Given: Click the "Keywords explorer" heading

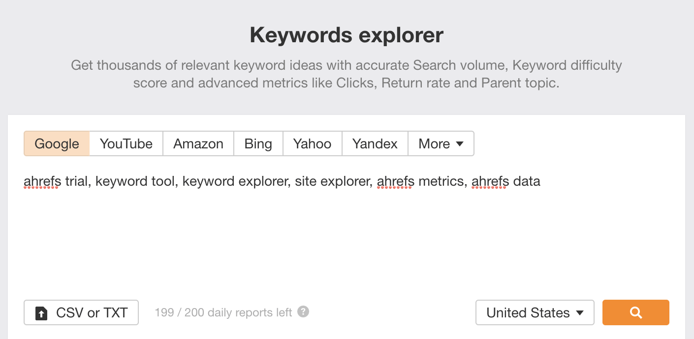Looking at the screenshot, I should coord(347,35).
